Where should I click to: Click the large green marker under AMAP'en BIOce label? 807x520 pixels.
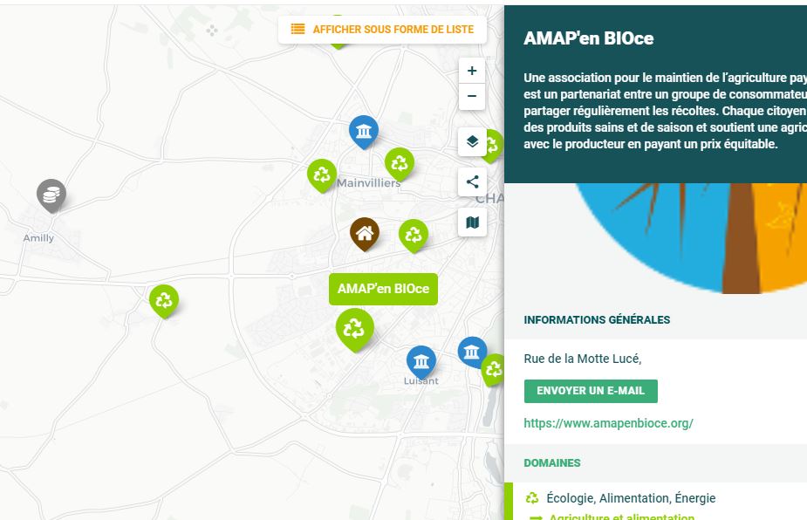pos(354,328)
